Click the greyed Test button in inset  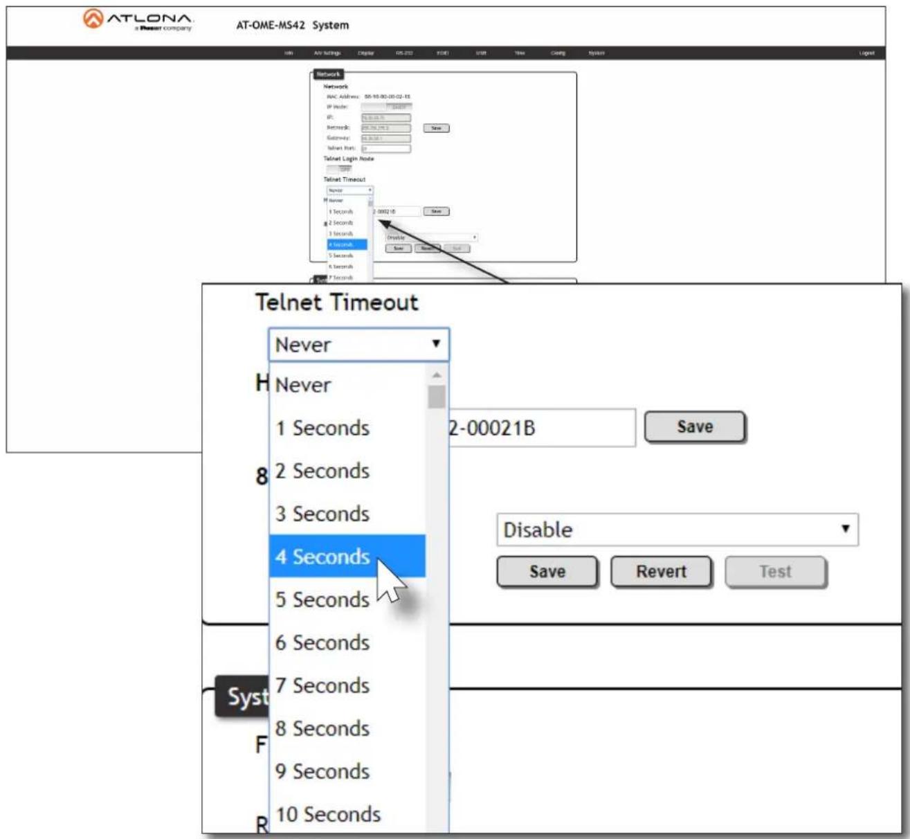click(775, 572)
